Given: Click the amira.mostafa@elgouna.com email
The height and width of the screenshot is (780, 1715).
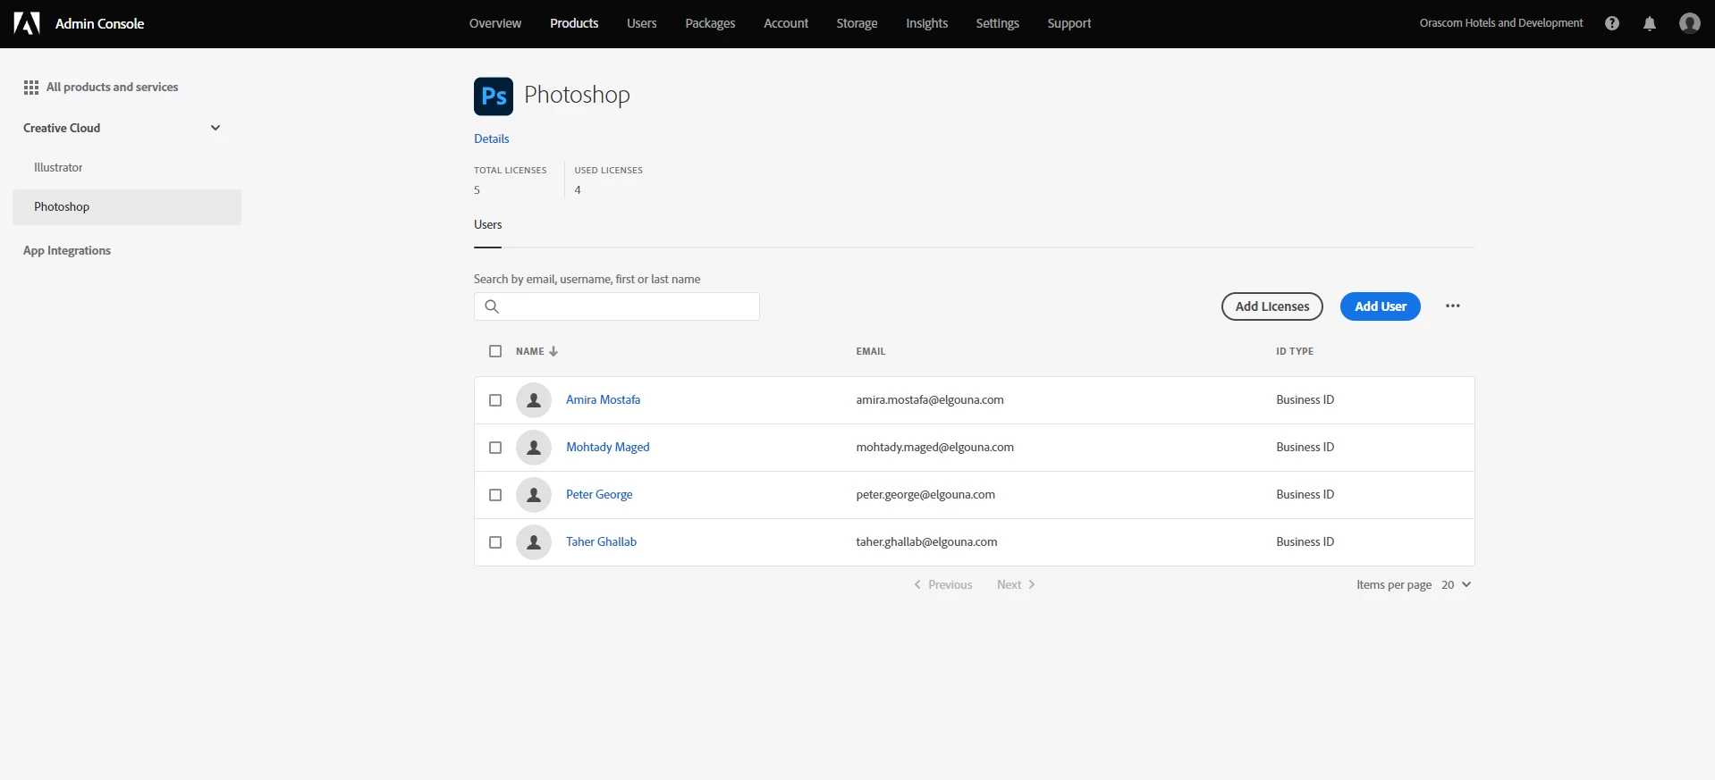Looking at the screenshot, I should [x=930, y=400].
